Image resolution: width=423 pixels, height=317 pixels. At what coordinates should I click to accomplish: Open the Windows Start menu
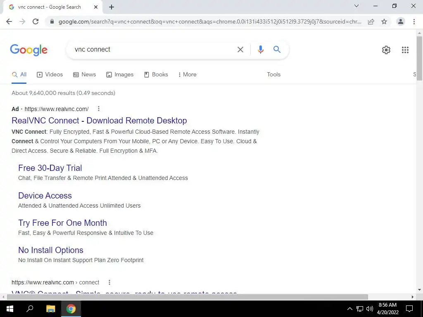(10, 309)
